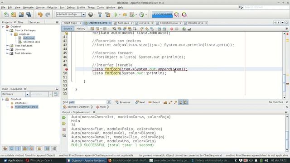Viewport: 290px width, 163px height.
Task: Close the Objetos4.java editor tab
Action: click(110, 23)
